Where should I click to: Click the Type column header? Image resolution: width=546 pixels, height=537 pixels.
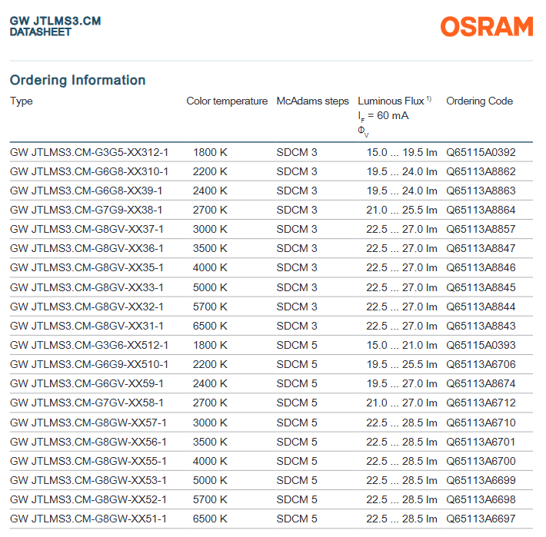pos(22,101)
